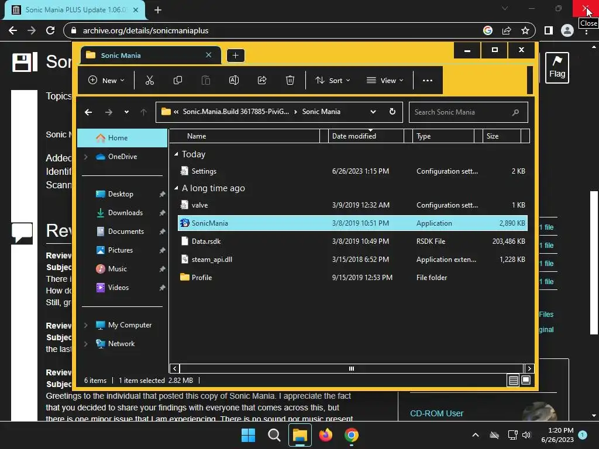Screen dimensions: 599x449
Task: Reload the archive.org page in Chrome
Action: pyautogui.click(x=50, y=30)
